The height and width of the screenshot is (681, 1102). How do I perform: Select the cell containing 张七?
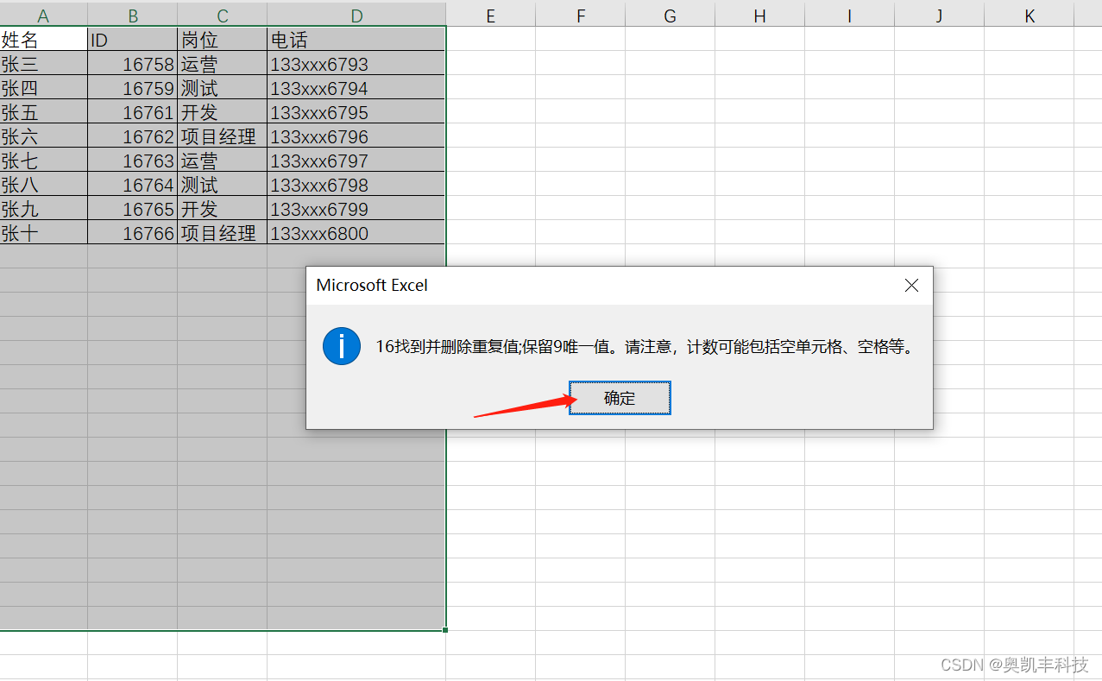tap(43, 161)
